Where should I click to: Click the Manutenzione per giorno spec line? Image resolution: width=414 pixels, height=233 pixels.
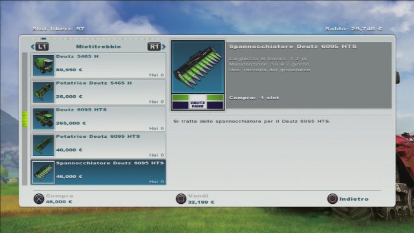[x=269, y=64]
